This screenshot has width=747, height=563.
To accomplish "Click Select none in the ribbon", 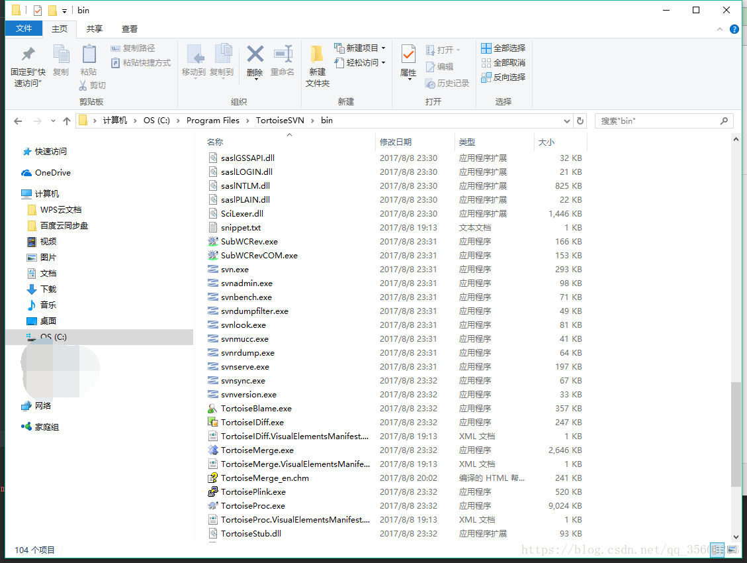I will tap(503, 62).
